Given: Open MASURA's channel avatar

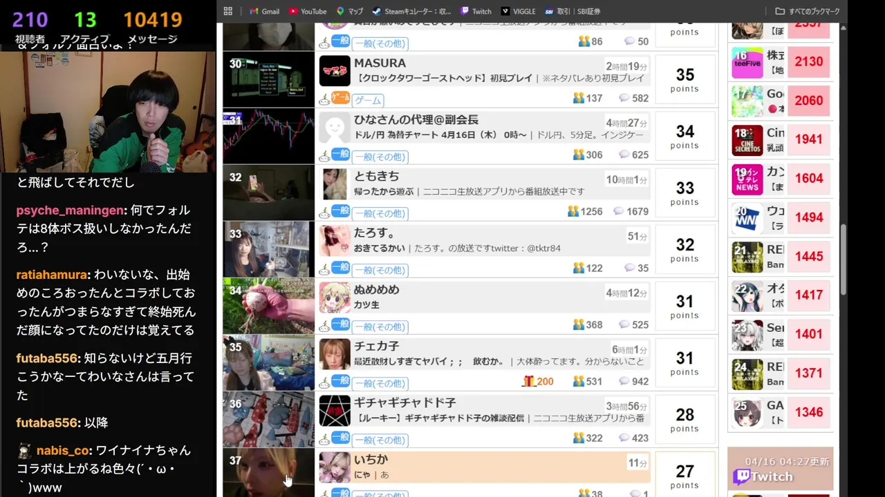Looking at the screenshot, I should (335, 71).
